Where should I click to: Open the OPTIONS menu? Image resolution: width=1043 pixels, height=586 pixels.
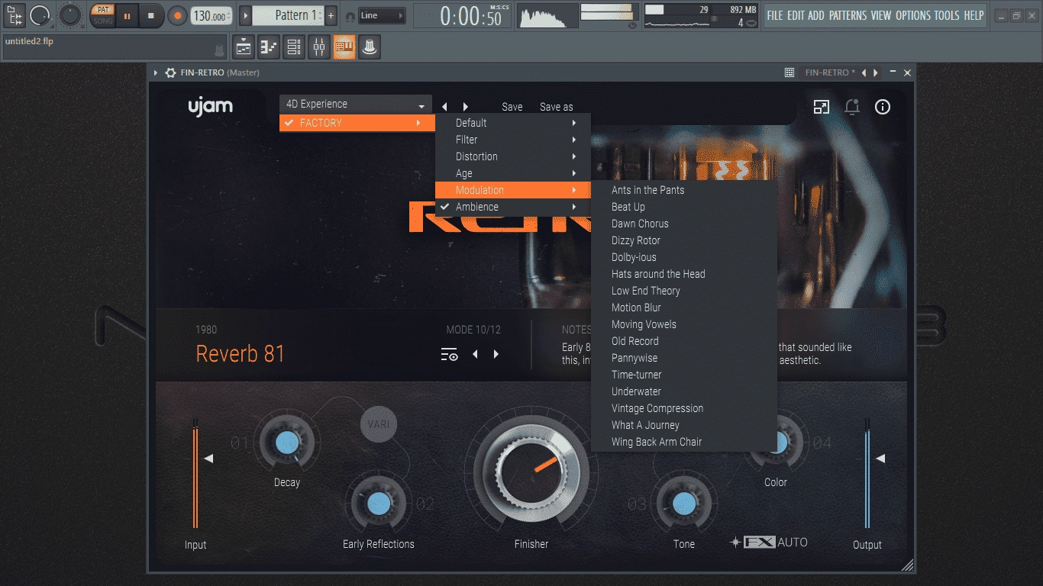(913, 15)
